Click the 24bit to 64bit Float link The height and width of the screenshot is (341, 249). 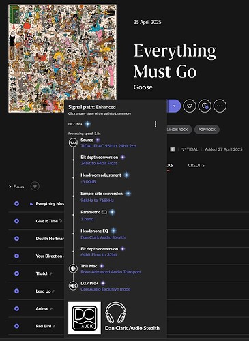99,163
